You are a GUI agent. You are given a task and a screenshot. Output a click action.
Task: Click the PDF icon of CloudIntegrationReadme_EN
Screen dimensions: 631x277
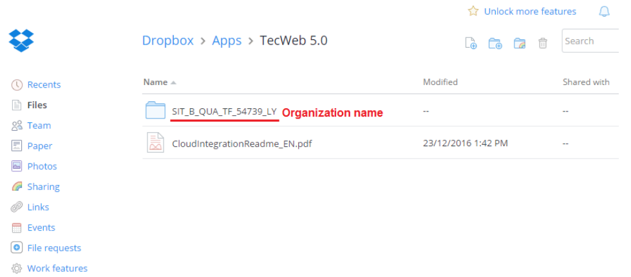pyautogui.click(x=155, y=143)
